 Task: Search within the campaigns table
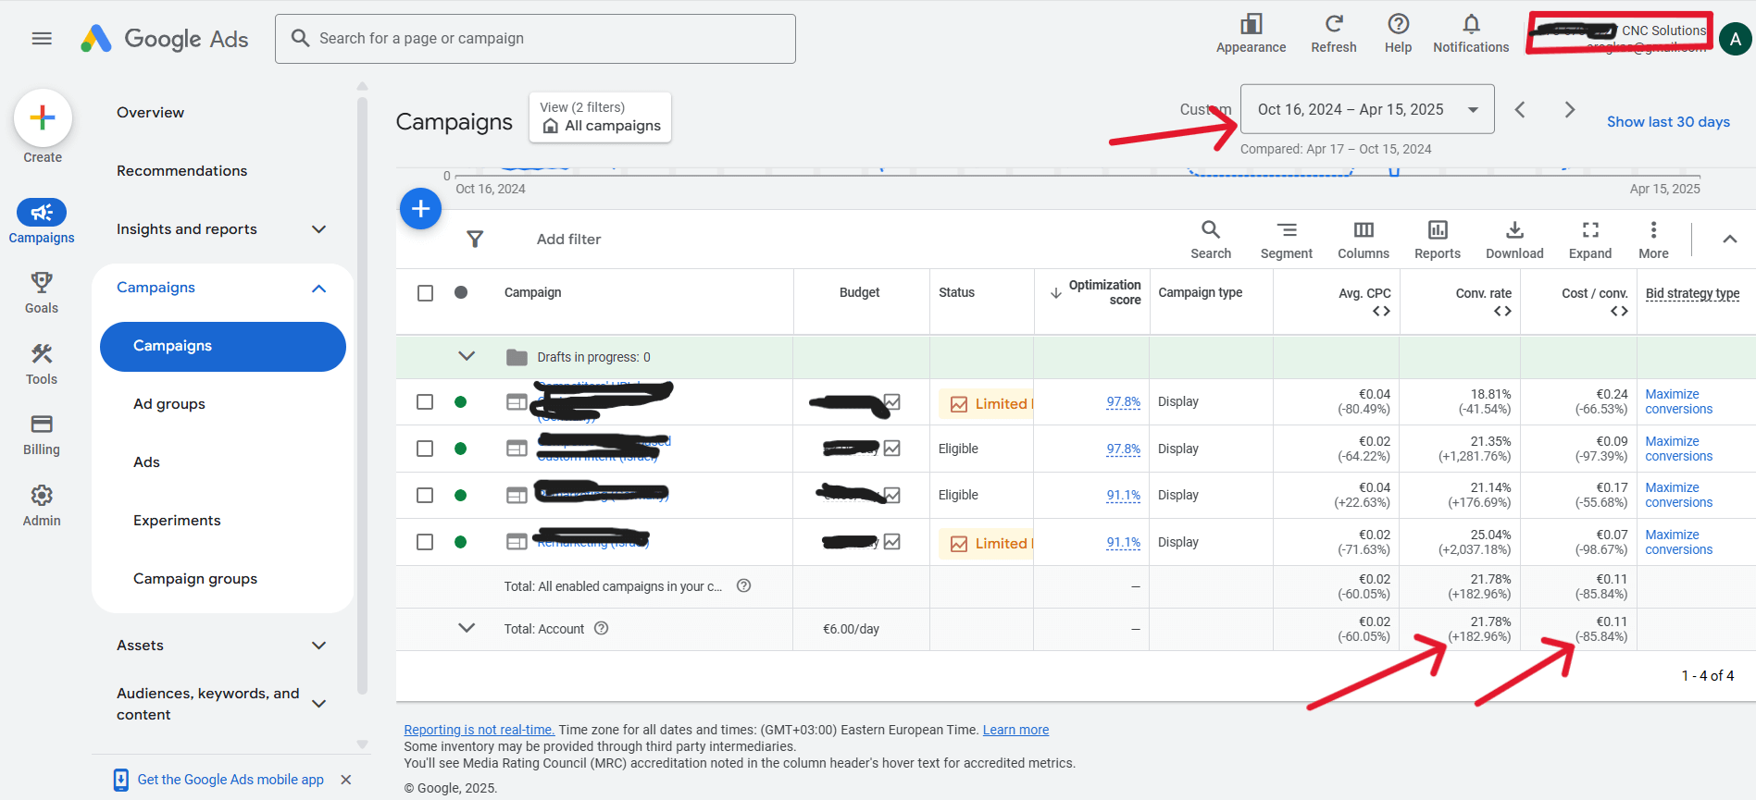coord(1210,240)
